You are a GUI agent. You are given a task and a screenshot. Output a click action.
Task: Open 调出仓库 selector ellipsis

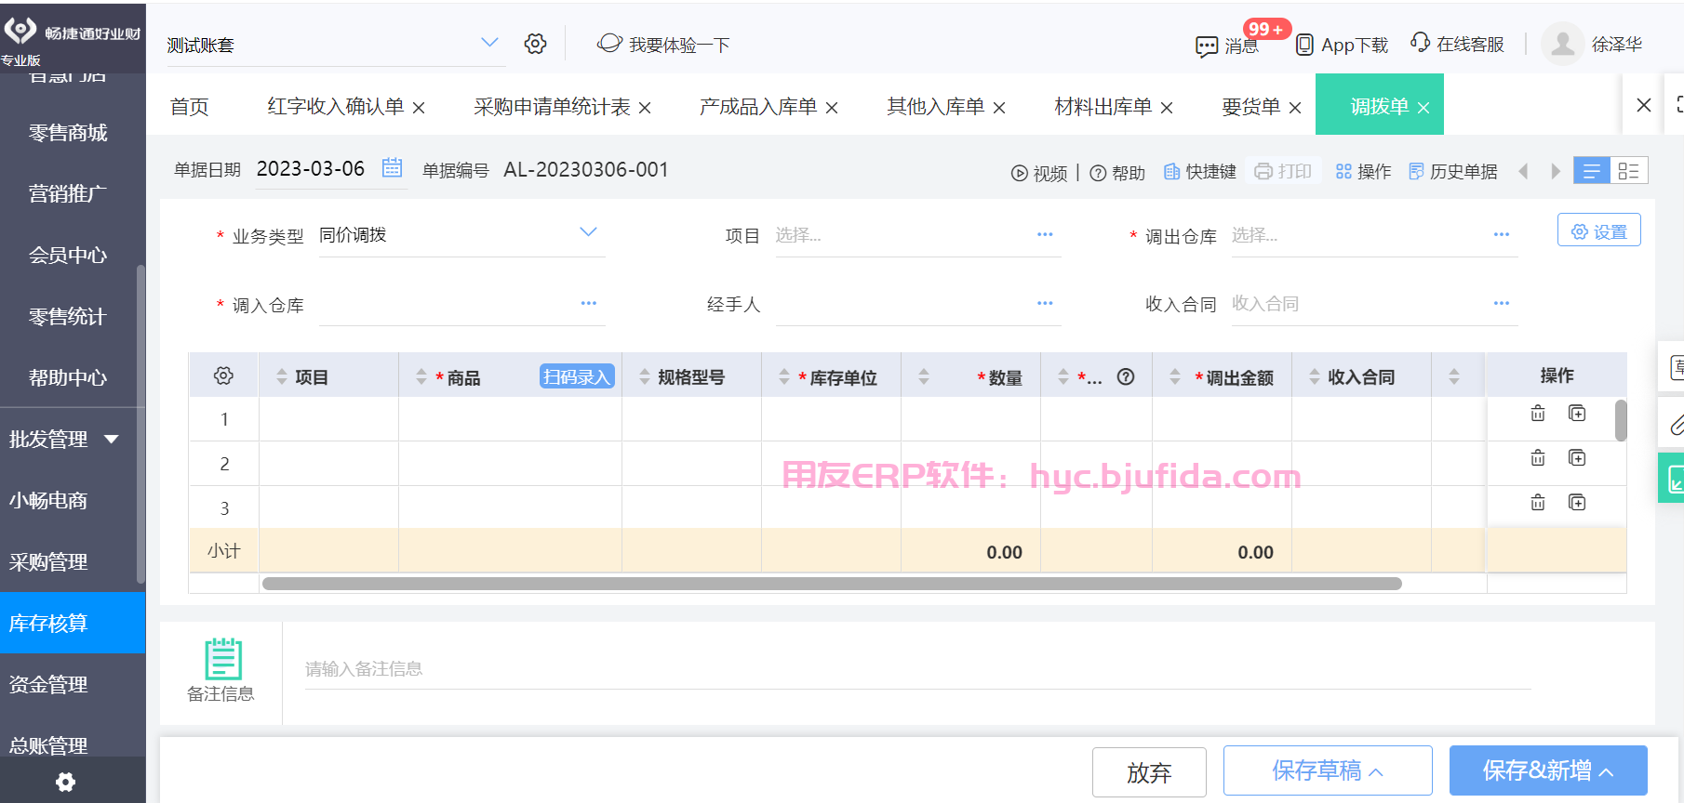point(1502,234)
